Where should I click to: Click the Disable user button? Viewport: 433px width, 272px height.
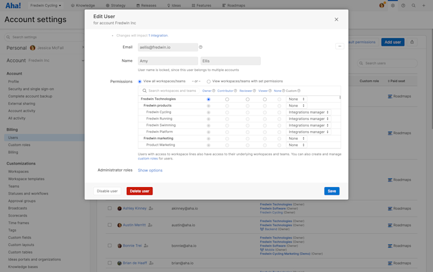(107, 191)
